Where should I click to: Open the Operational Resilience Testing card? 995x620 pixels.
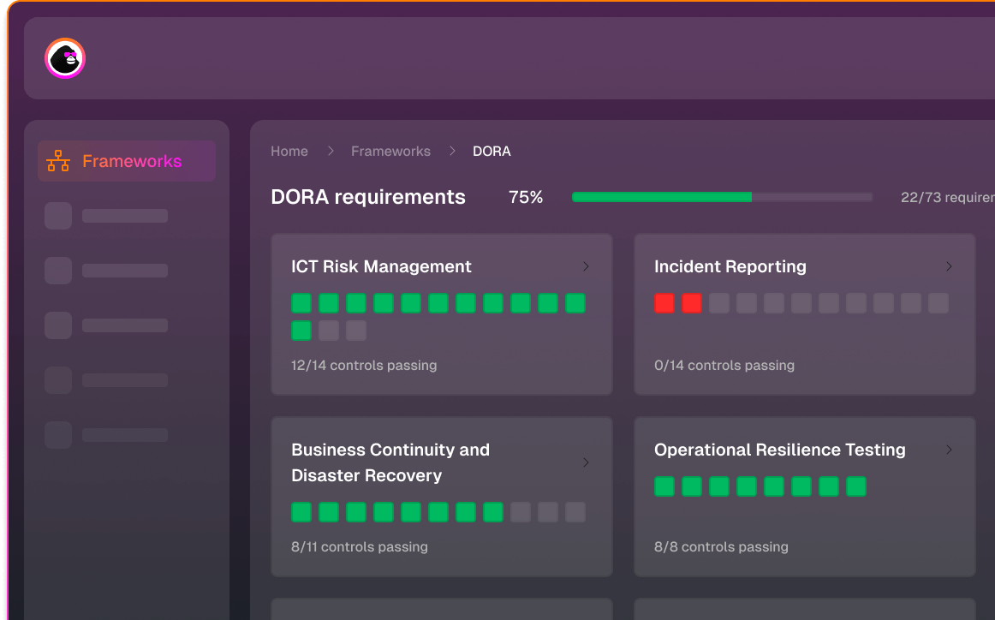pyautogui.click(x=805, y=496)
